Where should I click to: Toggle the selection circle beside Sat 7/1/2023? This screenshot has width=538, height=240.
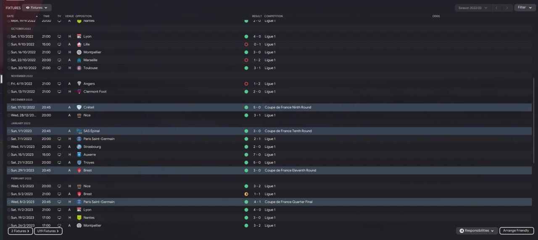(9, 139)
